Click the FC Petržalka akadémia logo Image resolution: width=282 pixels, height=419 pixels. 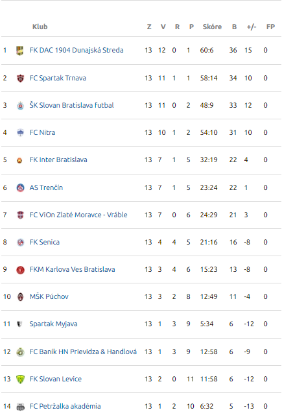[x=20, y=407]
